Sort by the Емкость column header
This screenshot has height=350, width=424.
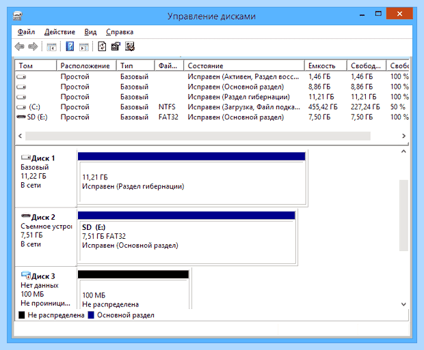pos(326,65)
